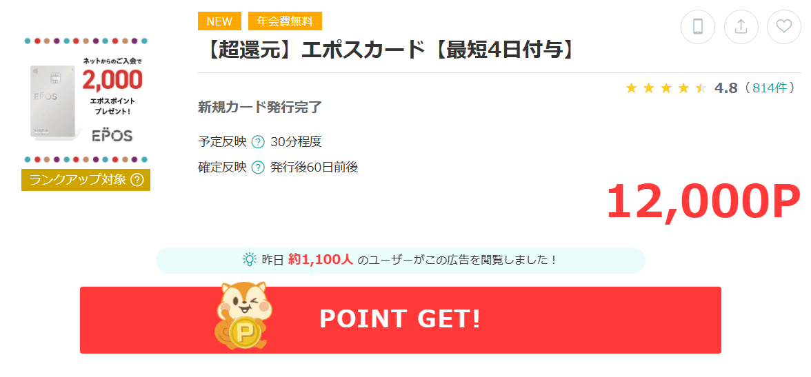Viewport: 811px width, 377px height.
Task: Click question mark on ランクアップ対象 badge
Action: pyautogui.click(x=137, y=180)
